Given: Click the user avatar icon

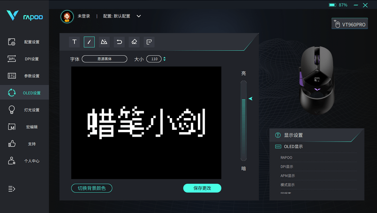Looking at the screenshot, I should point(67,16).
